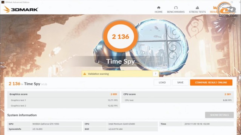
Task: Open the Home icon in navigation
Action: 159,7
